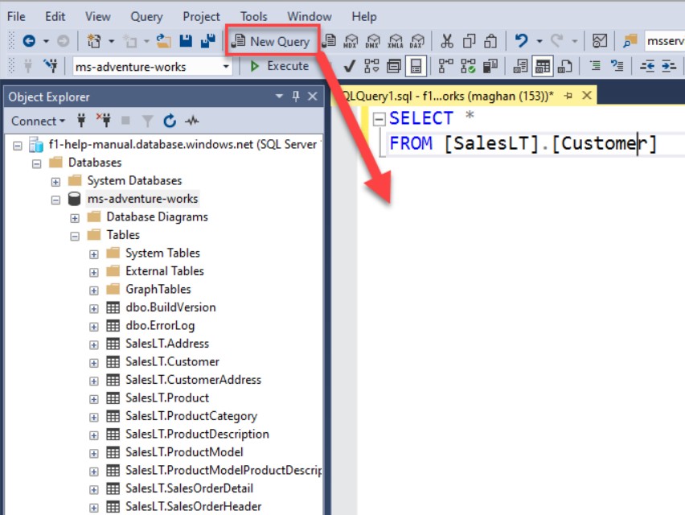Select the SalesLT.SalesOrderDetail table
This screenshot has height=515, width=685.
[189, 488]
